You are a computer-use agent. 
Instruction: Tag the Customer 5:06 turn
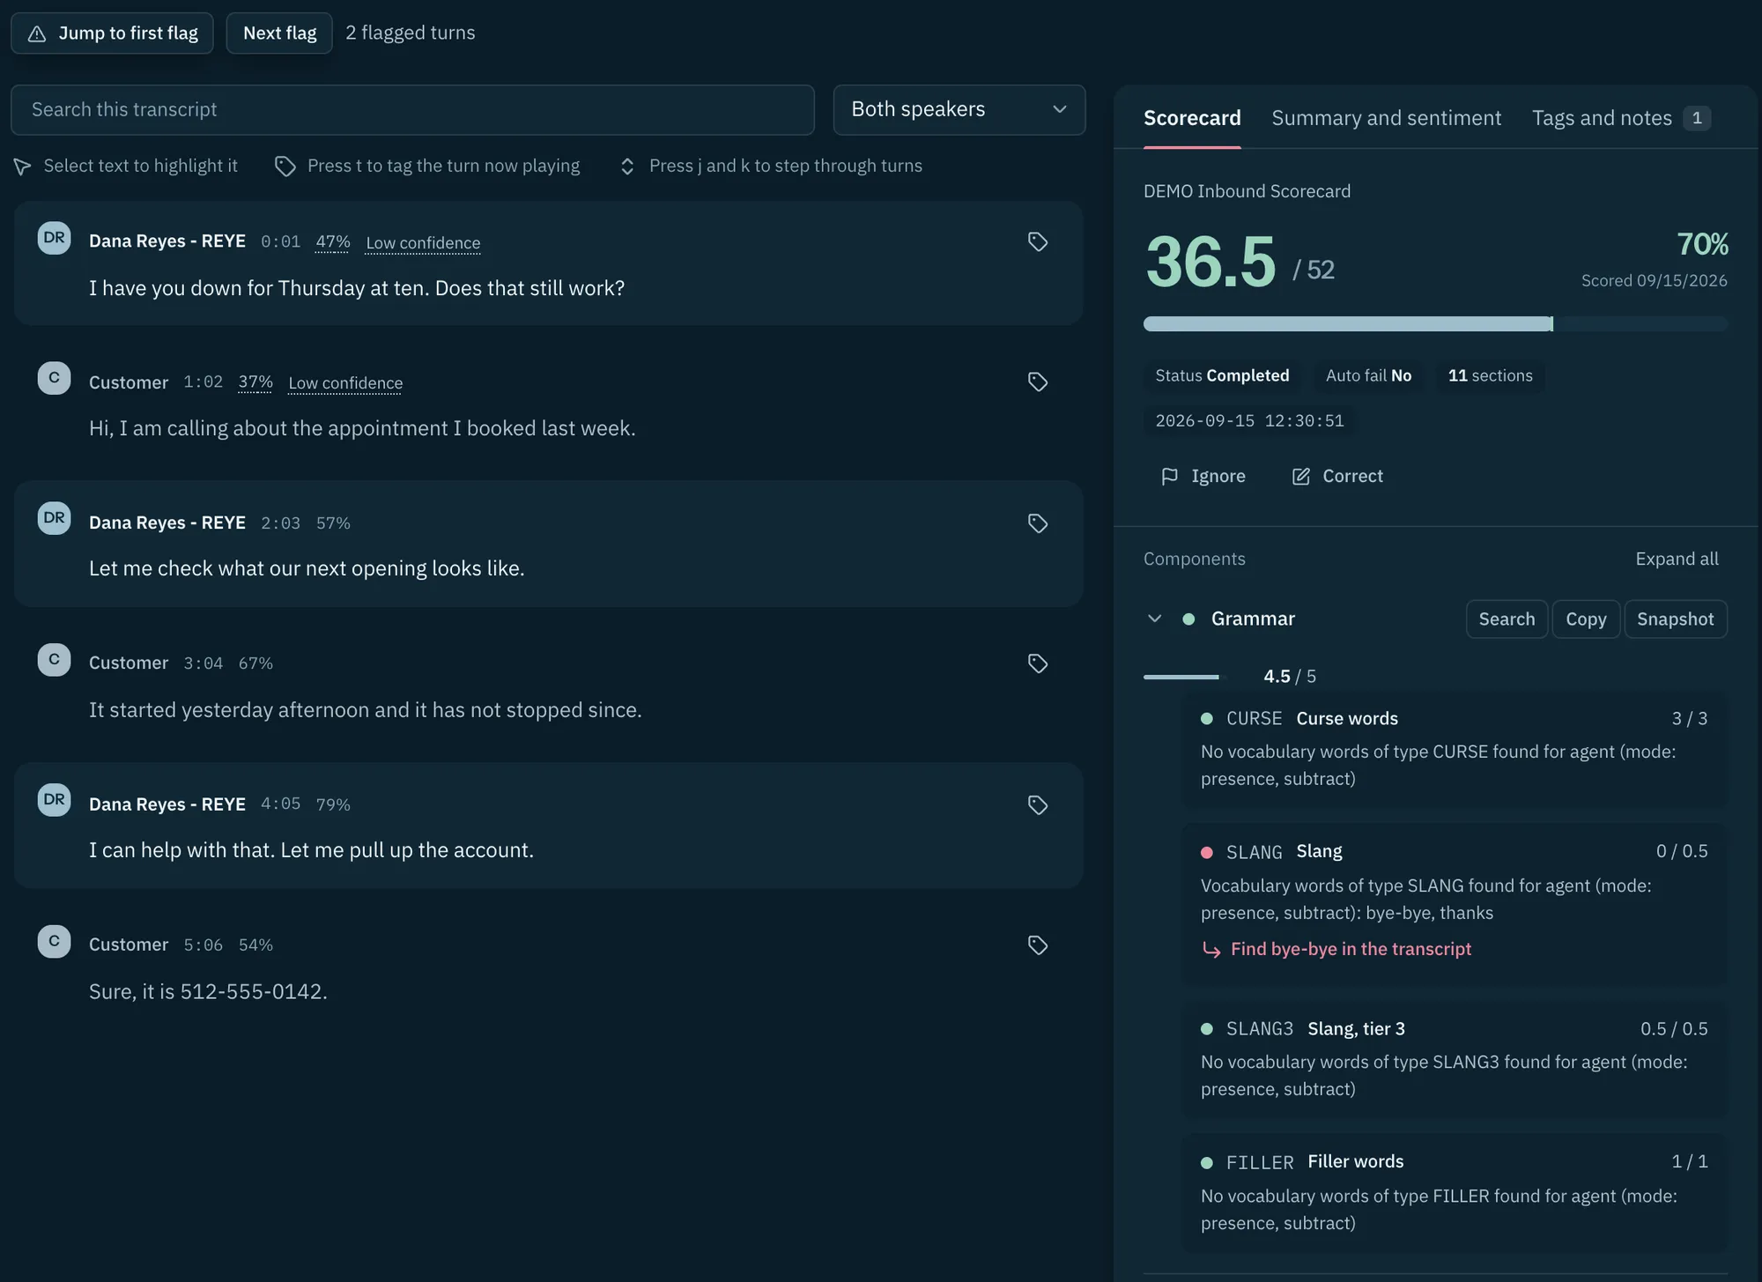[1037, 945]
